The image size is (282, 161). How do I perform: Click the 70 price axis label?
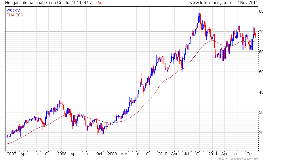click(x=261, y=32)
